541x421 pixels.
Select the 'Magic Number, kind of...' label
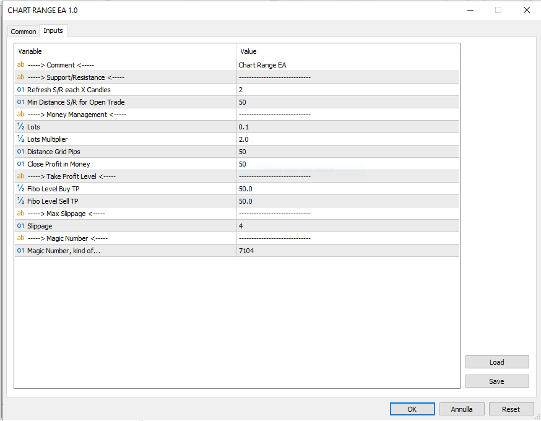point(64,251)
